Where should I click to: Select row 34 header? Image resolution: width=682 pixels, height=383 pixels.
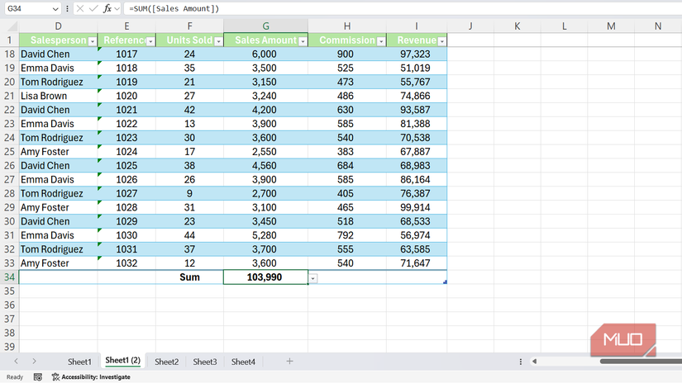(x=9, y=277)
